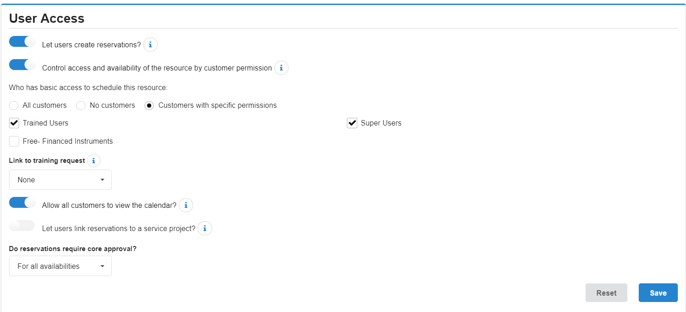This screenshot has width=686, height=312.
Task: Enable linking reservations to a service project
Action: 22,226
